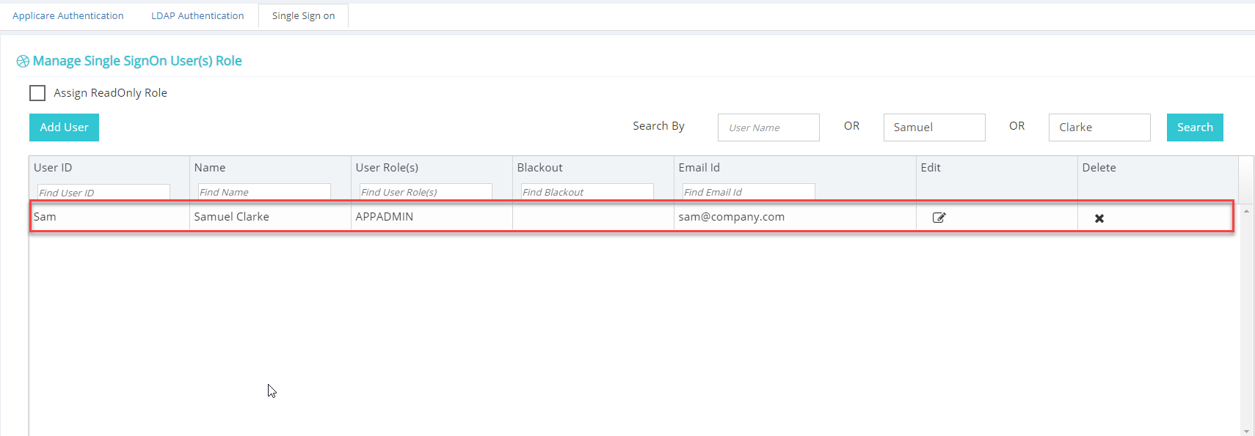The height and width of the screenshot is (436, 1255).
Task: Focus the User Name search field
Action: point(768,128)
